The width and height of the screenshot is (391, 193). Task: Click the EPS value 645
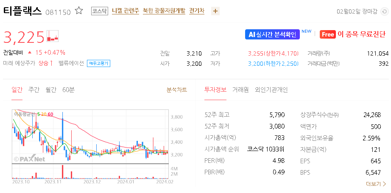376,161
